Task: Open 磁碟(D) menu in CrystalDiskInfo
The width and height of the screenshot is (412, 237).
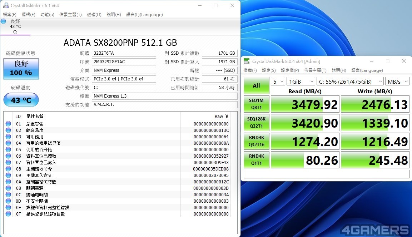Action: coord(94,14)
